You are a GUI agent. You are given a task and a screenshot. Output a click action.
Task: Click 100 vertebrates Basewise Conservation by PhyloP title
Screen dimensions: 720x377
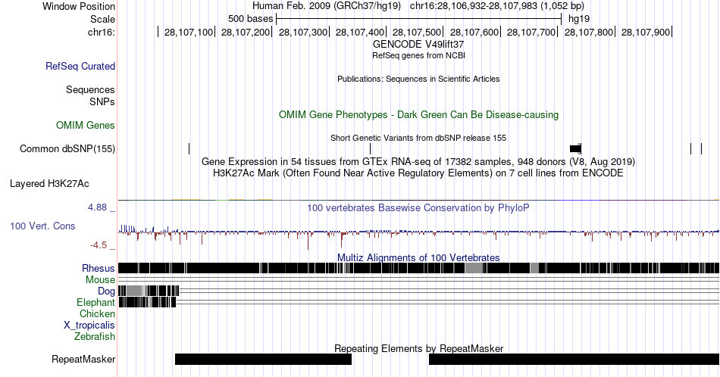pos(418,207)
